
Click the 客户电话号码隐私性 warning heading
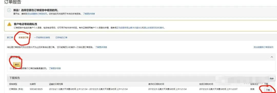point(25,24)
